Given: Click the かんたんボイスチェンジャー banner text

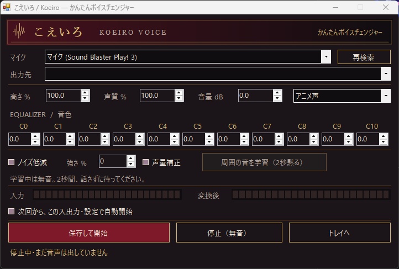Looking at the screenshot, I should pos(350,32).
